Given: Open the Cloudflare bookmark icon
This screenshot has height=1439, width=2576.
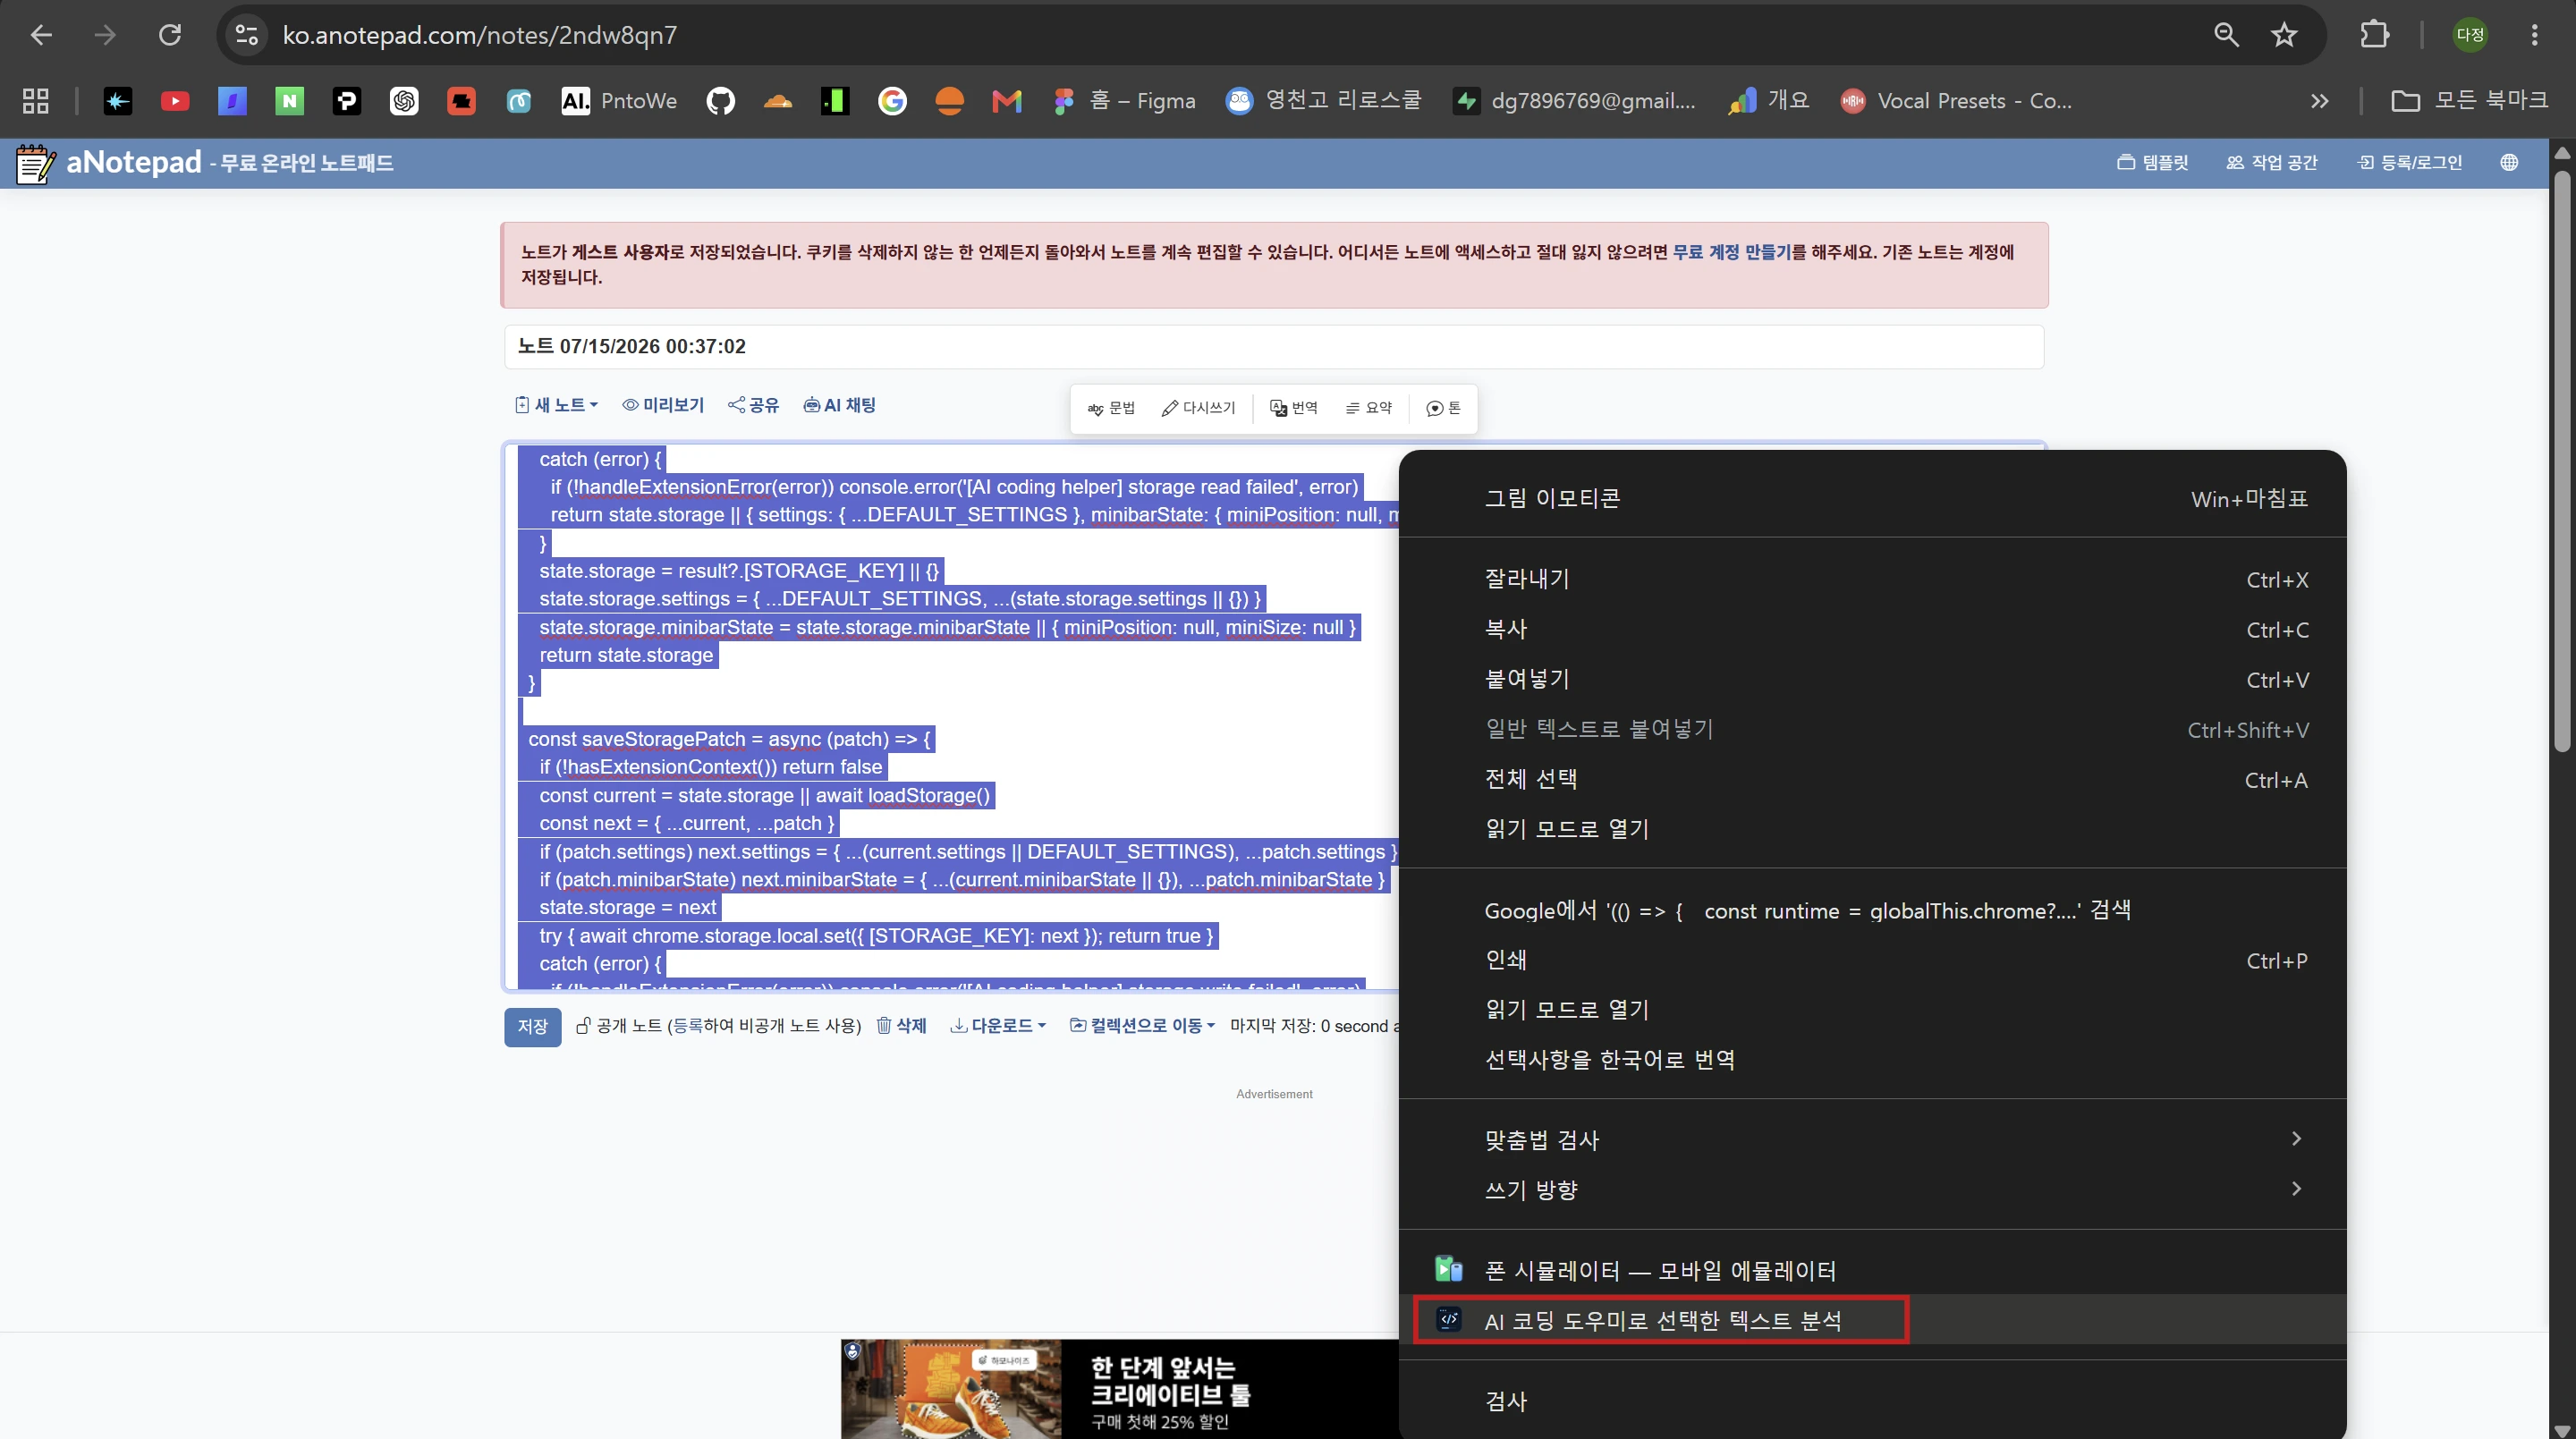Looking at the screenshot, I should point(777,101).
